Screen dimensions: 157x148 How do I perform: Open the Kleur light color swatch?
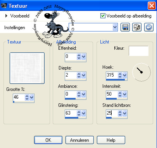[138, 51]
